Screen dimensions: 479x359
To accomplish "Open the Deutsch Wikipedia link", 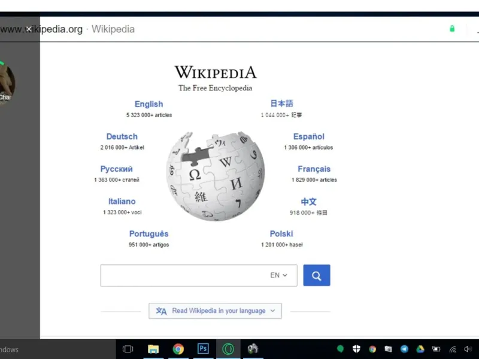I will coord(122,136).
